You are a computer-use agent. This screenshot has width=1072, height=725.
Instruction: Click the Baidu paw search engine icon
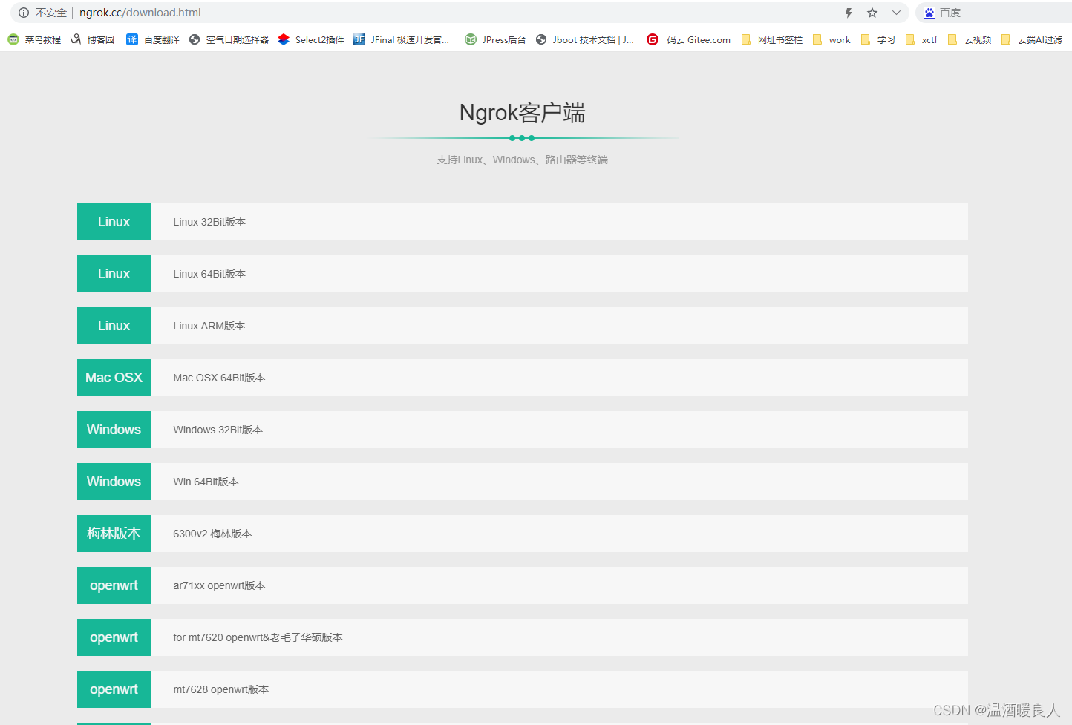[929, 13]
